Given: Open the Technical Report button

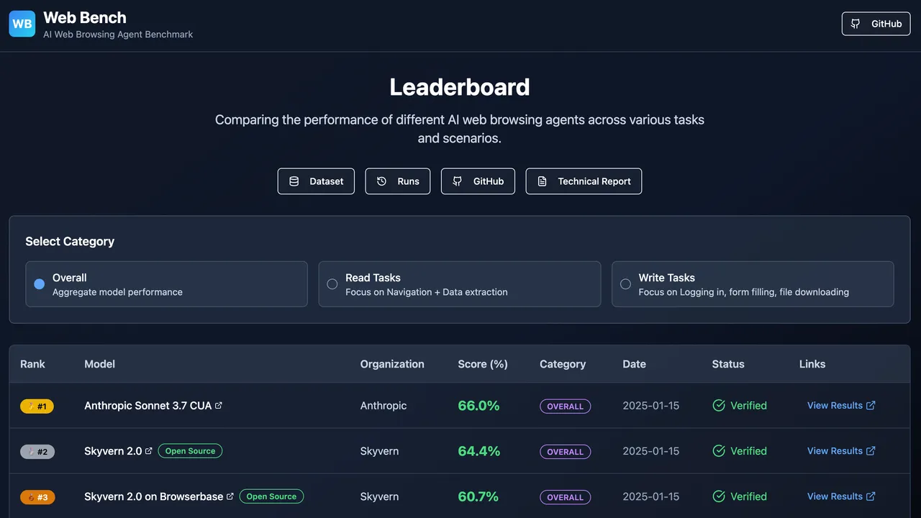Looking at the screenshot, I should (x=584, y=181).
